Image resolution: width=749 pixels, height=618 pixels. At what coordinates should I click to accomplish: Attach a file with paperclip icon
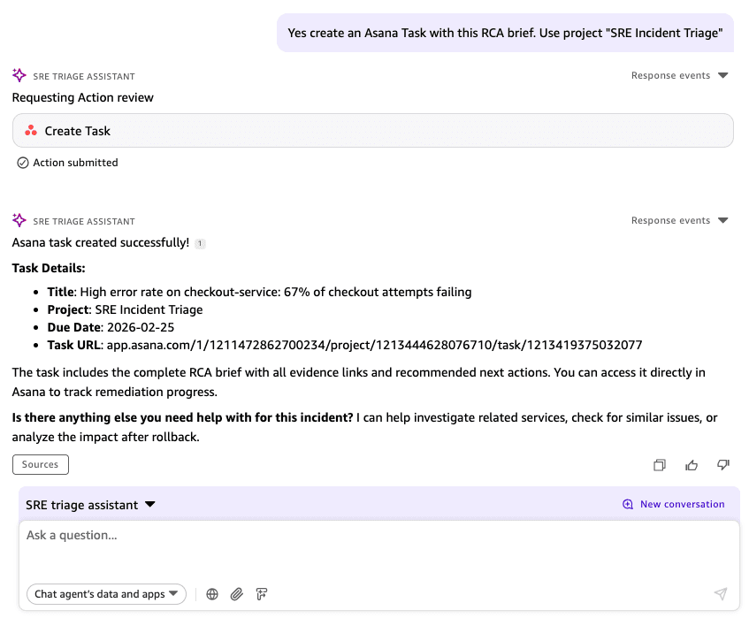237,594
